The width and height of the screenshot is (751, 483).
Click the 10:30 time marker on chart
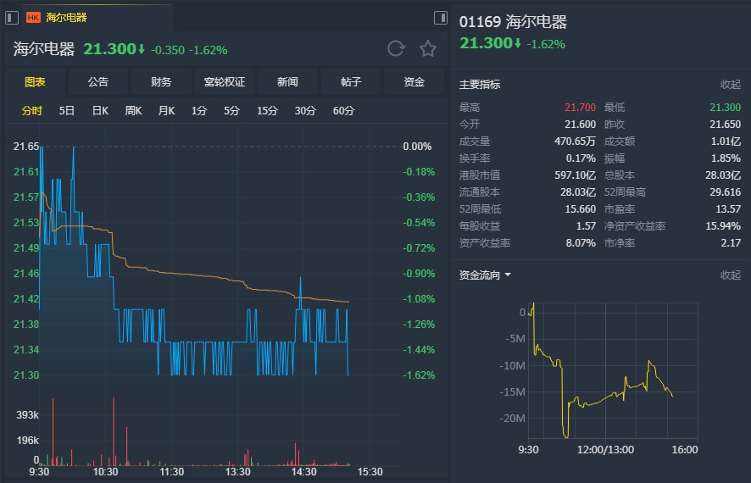pyautogui.click(x=105, y=472)
